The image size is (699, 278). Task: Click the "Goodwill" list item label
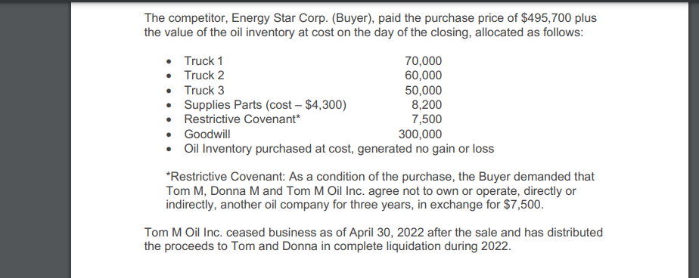[x=207, y=134]
